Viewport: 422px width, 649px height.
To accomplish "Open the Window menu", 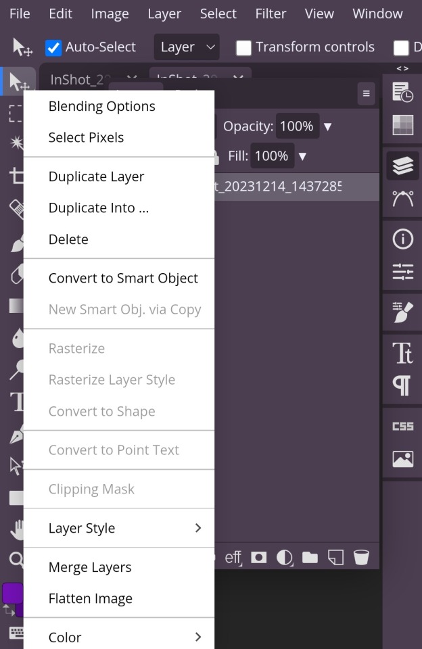I will (x=377, y=14).
